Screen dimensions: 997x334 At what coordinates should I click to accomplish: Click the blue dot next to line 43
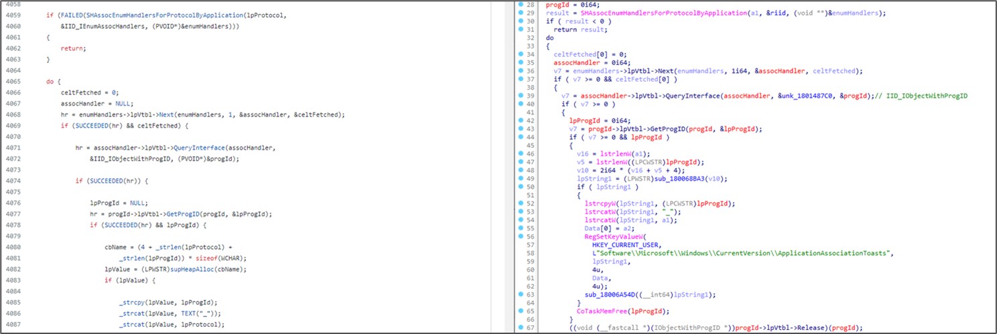521,129
